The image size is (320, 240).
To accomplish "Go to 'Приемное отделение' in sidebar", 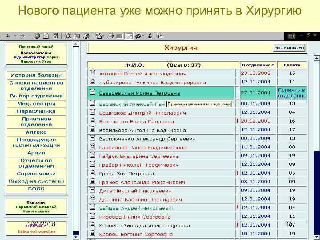I will tap(36, 121).
